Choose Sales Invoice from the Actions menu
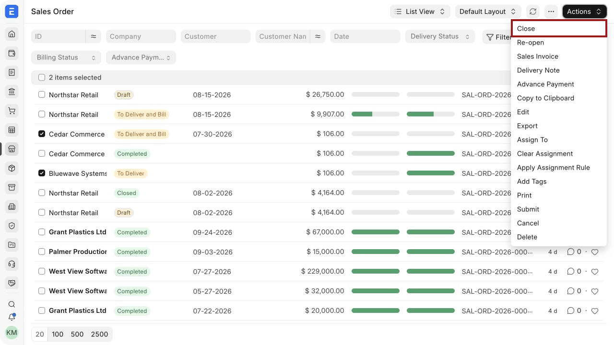 (559, 57)
